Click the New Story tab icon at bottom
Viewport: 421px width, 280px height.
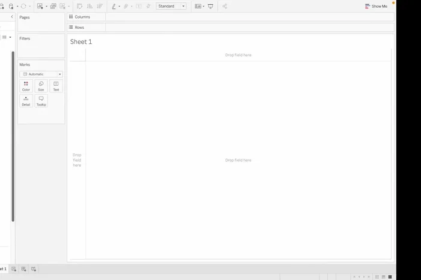(34, 269)
